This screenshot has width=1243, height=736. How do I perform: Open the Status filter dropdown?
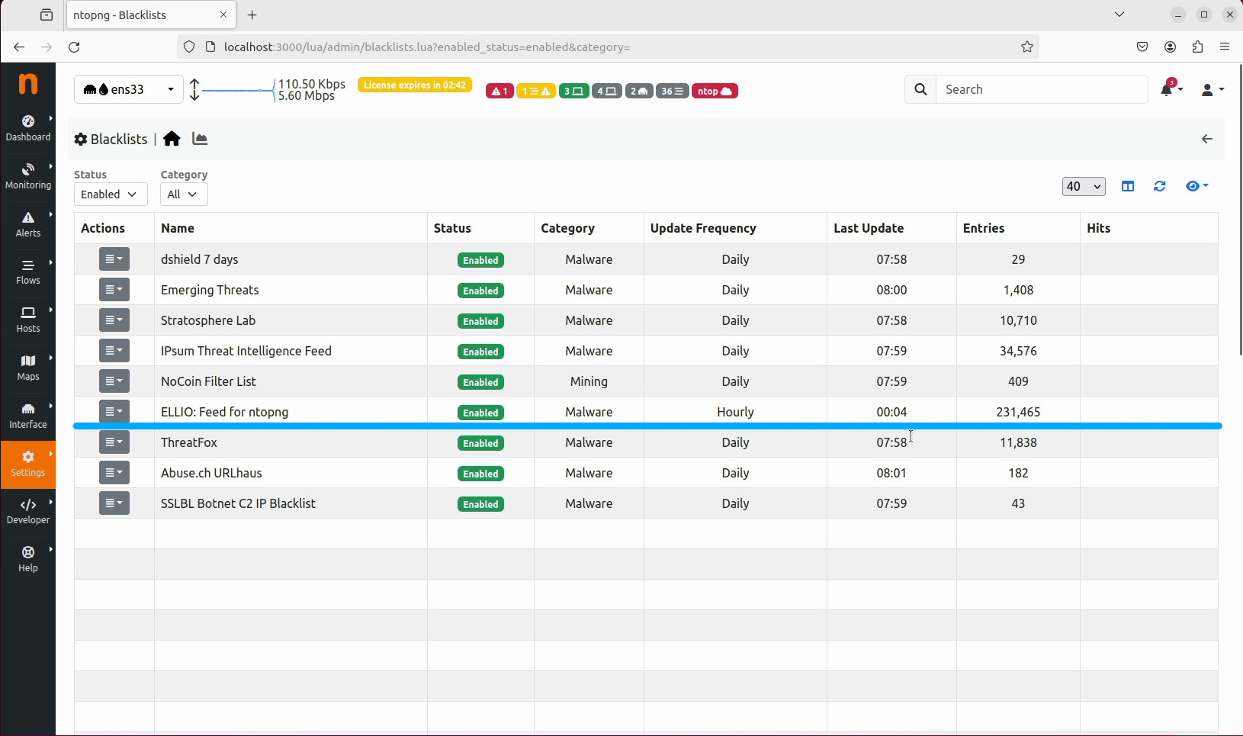click(x=111, y=194)
